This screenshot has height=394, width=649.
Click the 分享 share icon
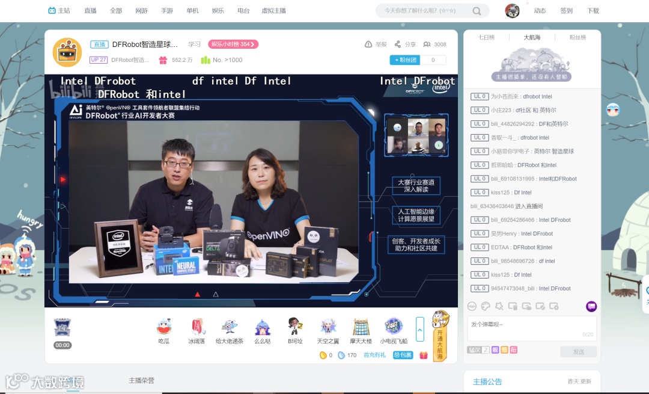(398, 45)
